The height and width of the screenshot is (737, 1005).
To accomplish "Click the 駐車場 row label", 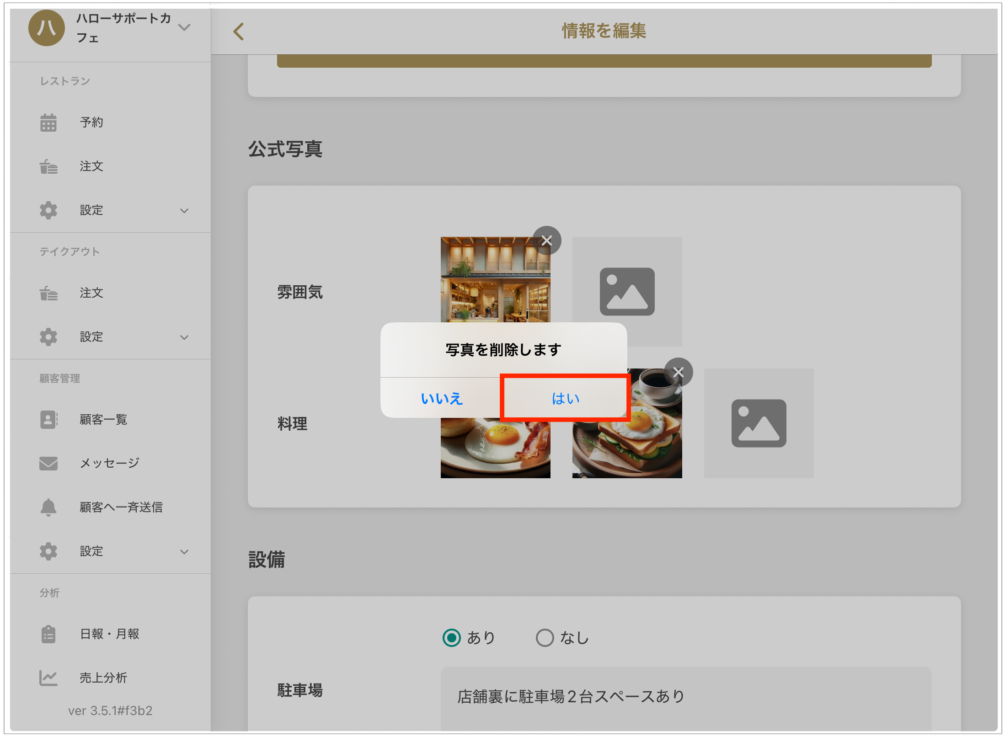I will click(x=300, y=690).
